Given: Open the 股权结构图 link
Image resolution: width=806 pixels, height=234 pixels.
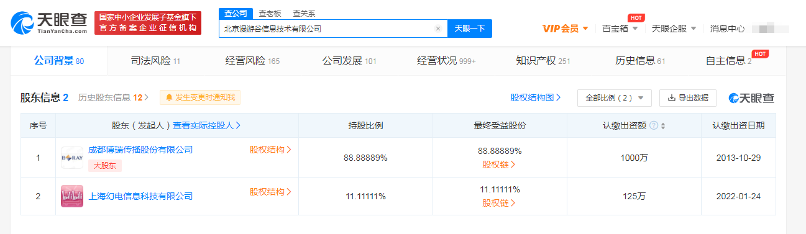Looking at the screenshot, I should coord(536,97).
